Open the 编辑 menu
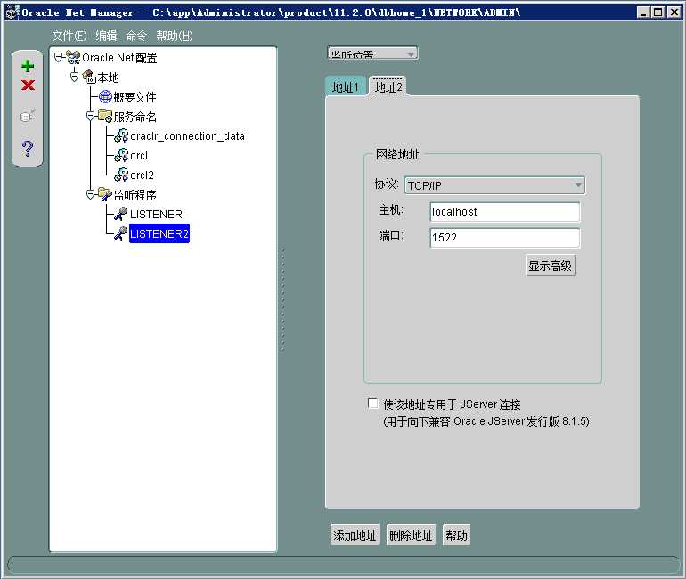The image size is (686, 579). pyautogui.click(x=106, y=36)
